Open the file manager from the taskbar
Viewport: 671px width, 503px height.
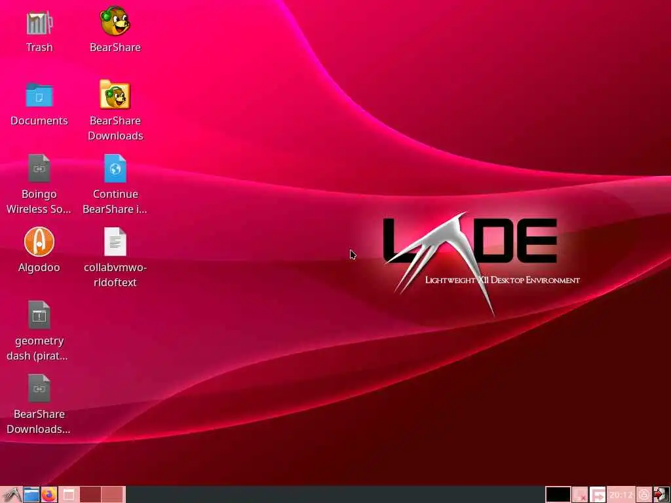coord(31,495)
